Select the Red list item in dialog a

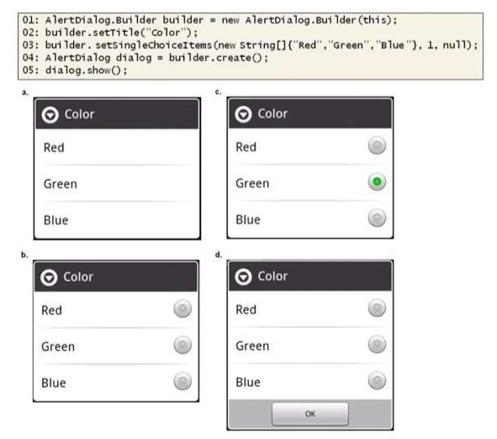pyautogui.click(x=117, y=147)
